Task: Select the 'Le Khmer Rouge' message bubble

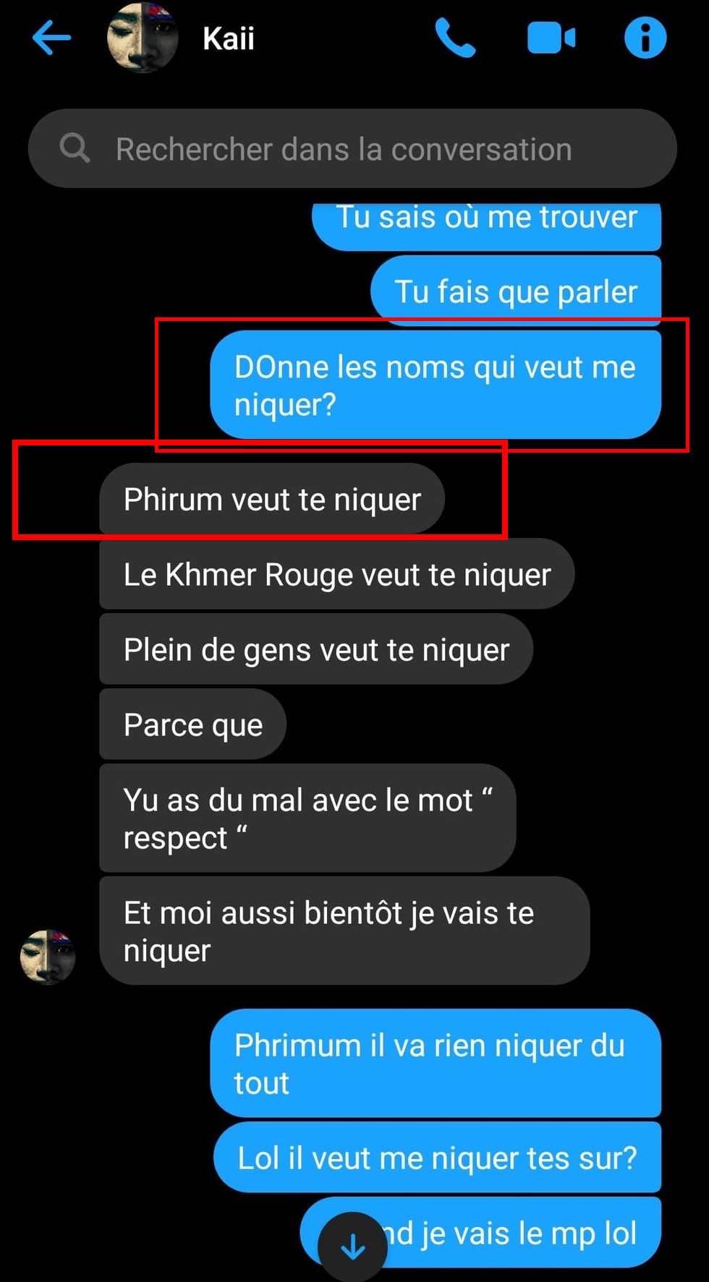Action: pyautogui.click(x=337, y=574)
